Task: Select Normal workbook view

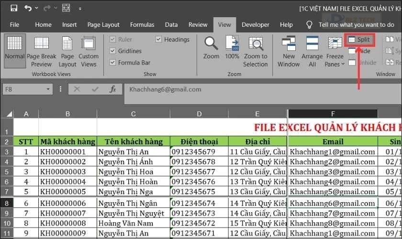Action: (15, 51)
